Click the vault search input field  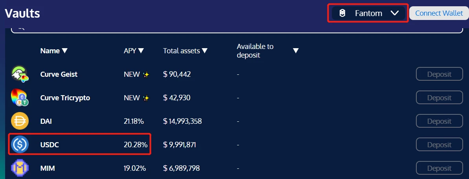coord(237,30)
